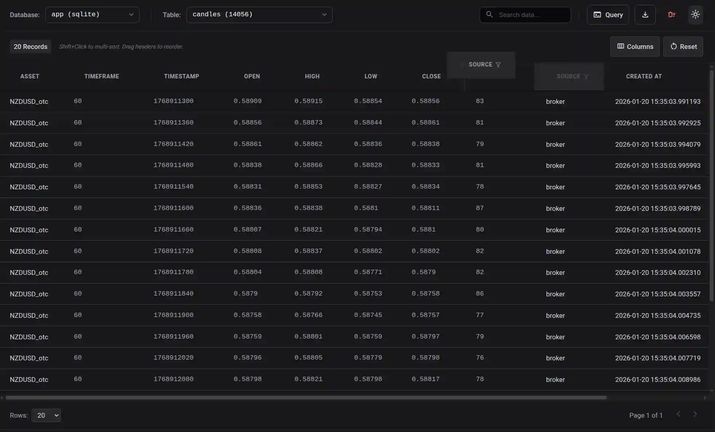Click the download/export data icon
715x432 pixels.
645,15
